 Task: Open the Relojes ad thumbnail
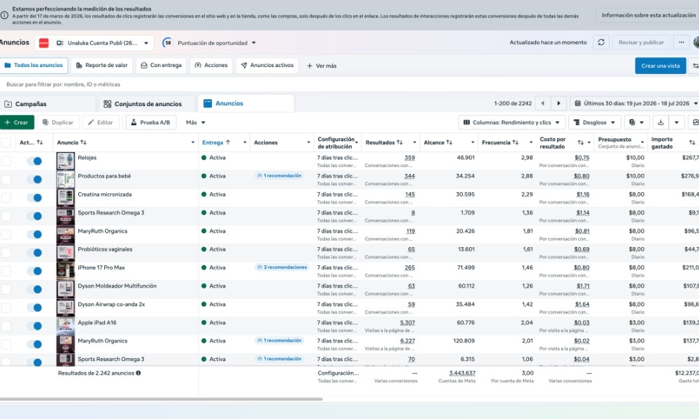(66, 161)
